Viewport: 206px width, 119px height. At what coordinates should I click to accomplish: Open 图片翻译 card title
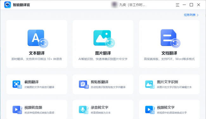click(103, 53)
